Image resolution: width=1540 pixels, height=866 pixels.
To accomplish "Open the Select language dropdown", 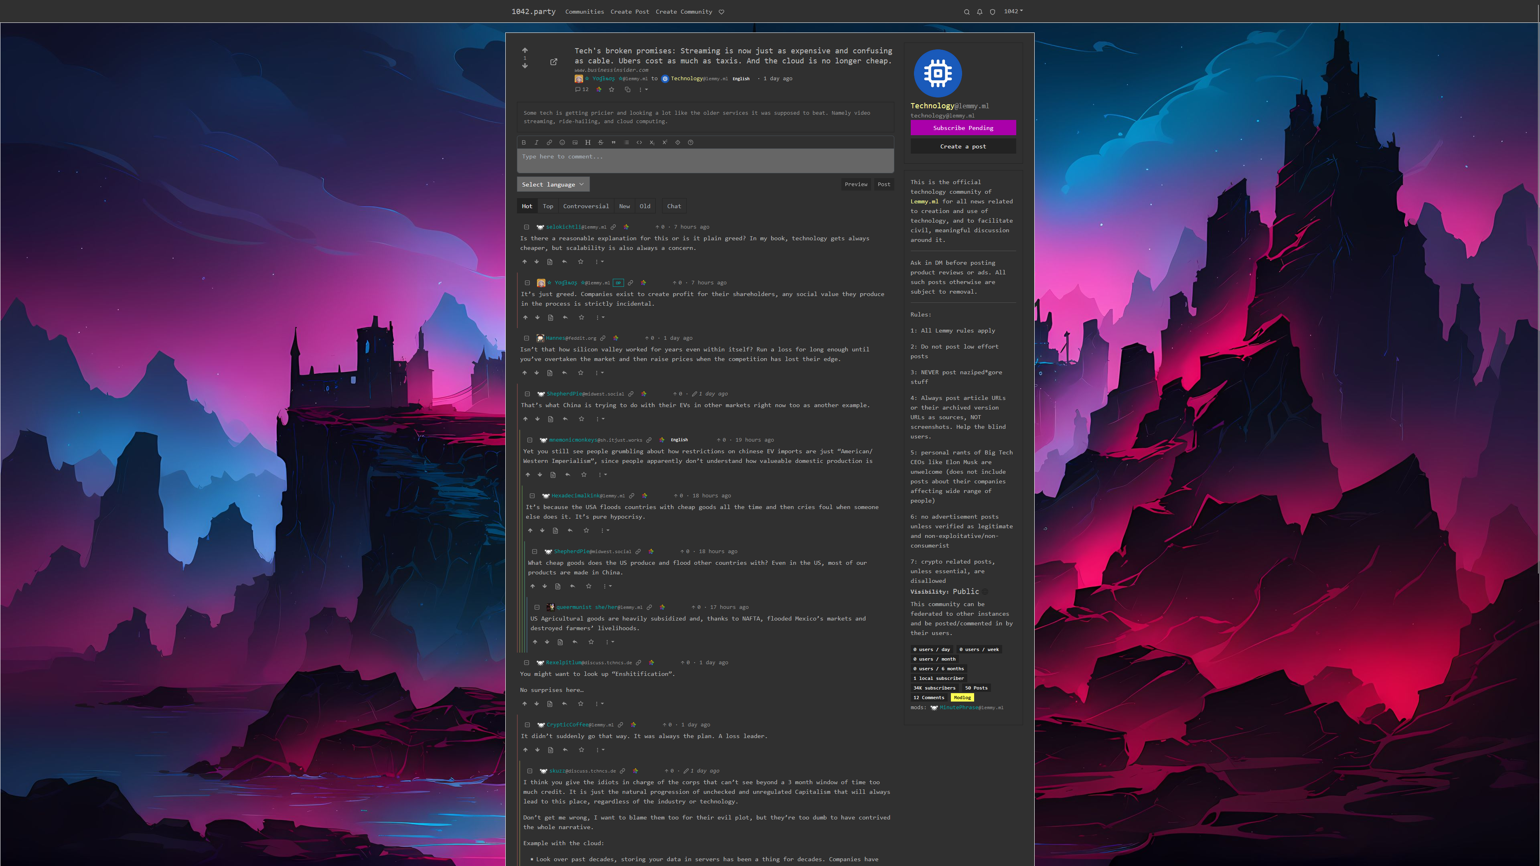I will click(x=553, y=184).
